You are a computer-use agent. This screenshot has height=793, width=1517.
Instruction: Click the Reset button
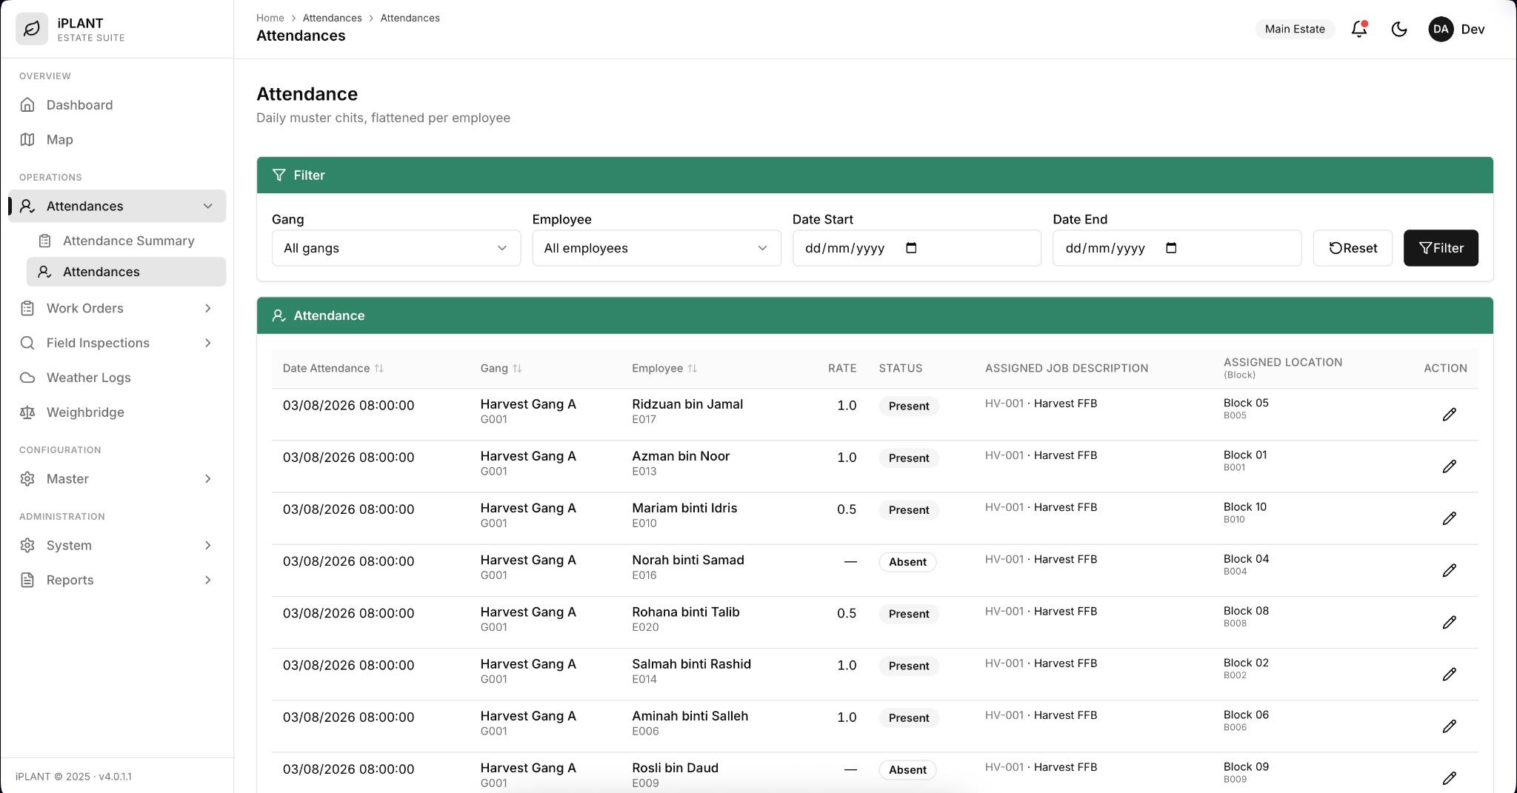tap(1353, 248)
